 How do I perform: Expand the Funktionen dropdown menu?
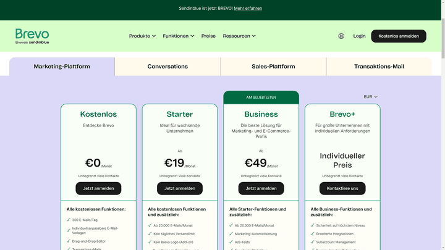pos(178,36)
